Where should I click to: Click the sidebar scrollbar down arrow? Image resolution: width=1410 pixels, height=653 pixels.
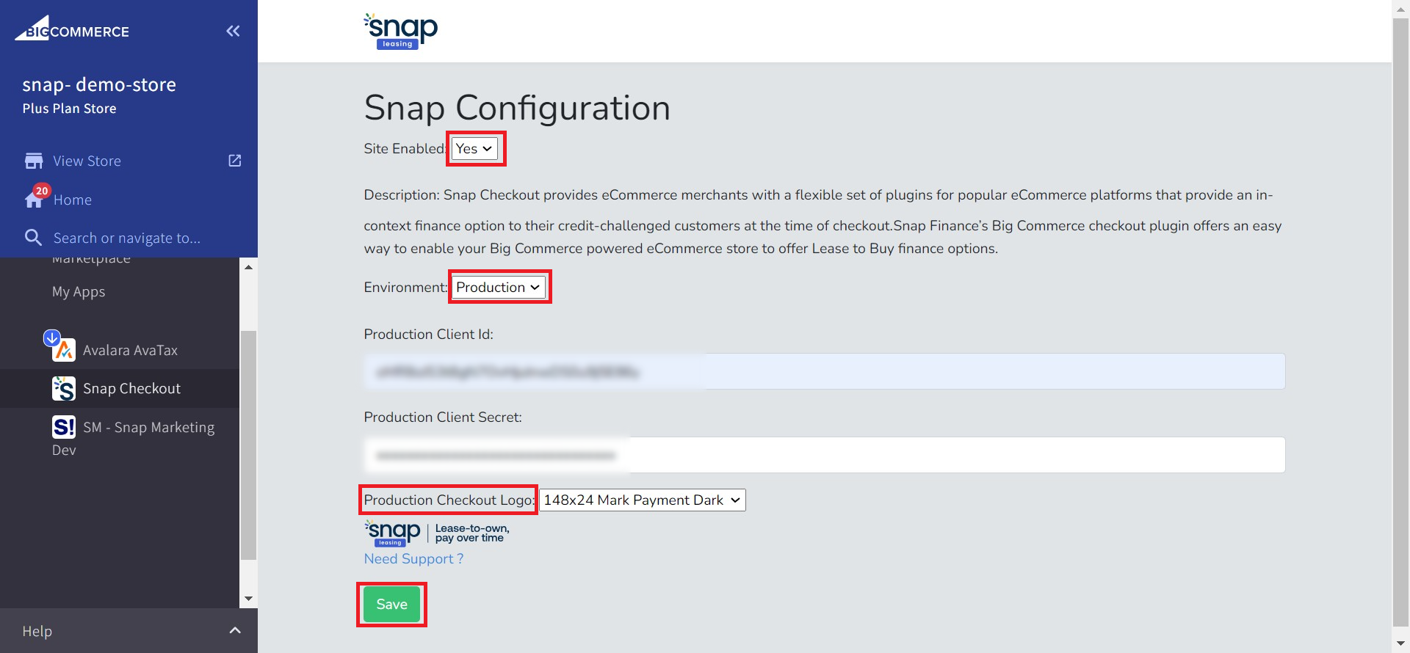pos(248,599)
